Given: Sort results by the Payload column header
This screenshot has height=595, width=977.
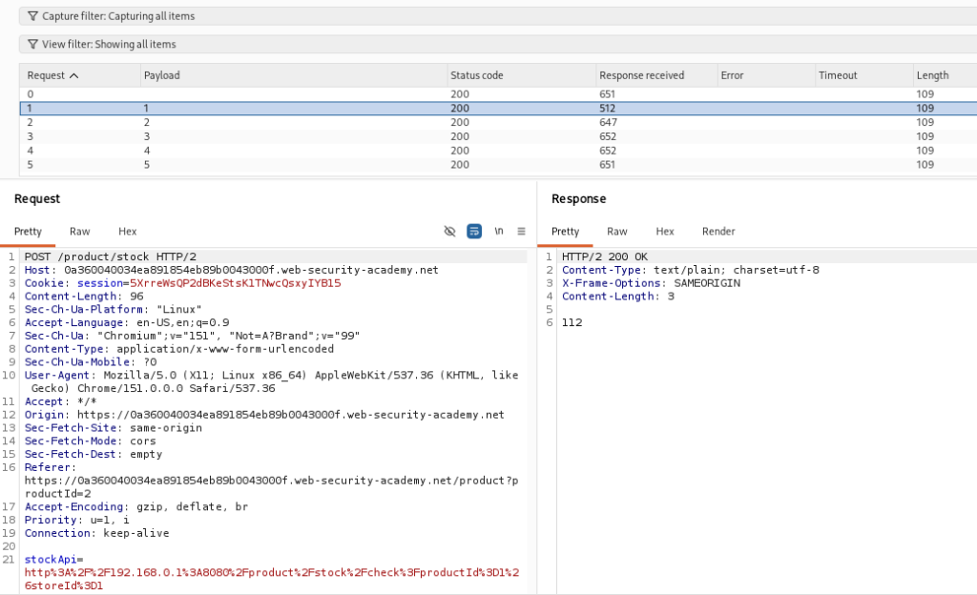Looking at the screenshot, I should tap(294, 75).
